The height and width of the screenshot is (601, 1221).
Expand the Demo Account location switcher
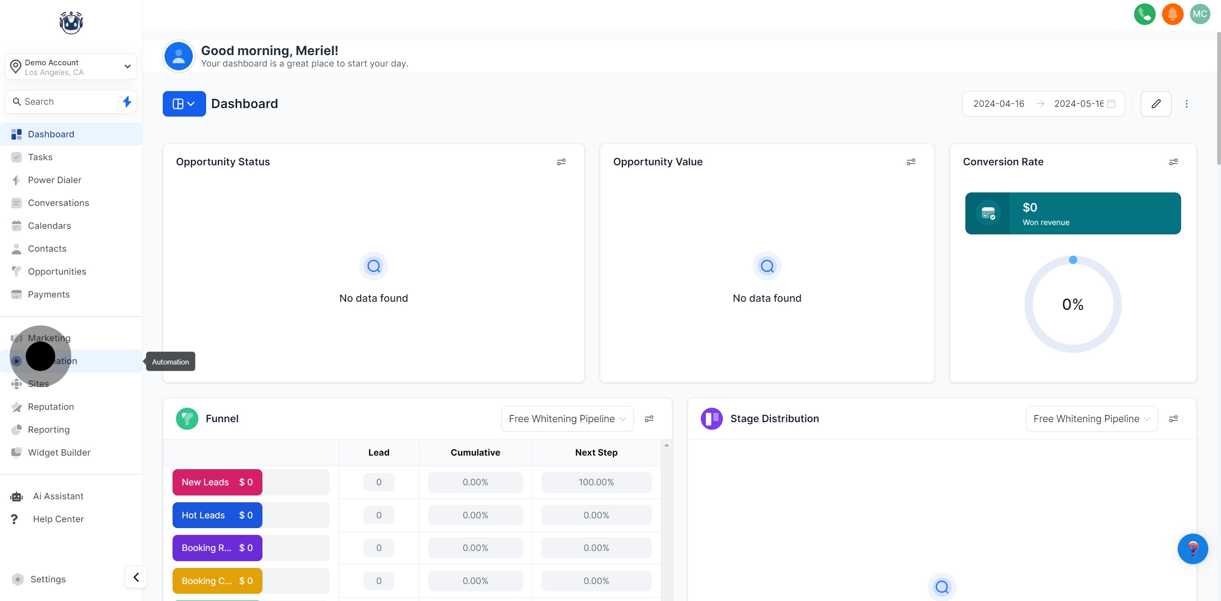pyautogui.click(x=71, y=67)
